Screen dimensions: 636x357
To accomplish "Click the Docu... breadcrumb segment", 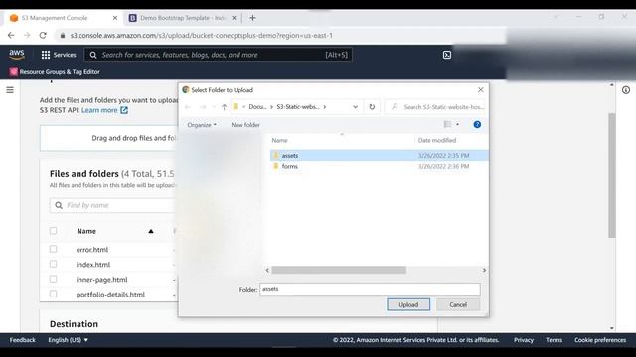I will click(258, 107).
